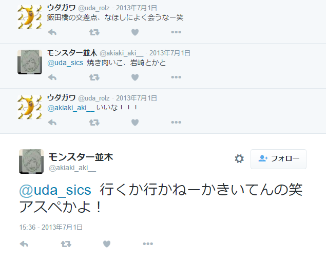Reply to the main 行くか行かねーか tweet
The width and height of the screenshot is (326, 264).
[x=24, y=244]
